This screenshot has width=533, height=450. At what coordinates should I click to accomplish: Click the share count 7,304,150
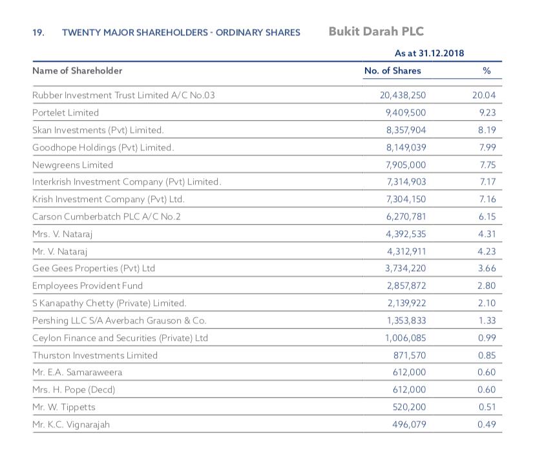(406, 199)
